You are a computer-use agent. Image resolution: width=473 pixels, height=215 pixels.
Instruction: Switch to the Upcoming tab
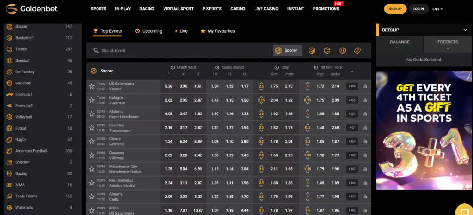[x=149, y=31]
